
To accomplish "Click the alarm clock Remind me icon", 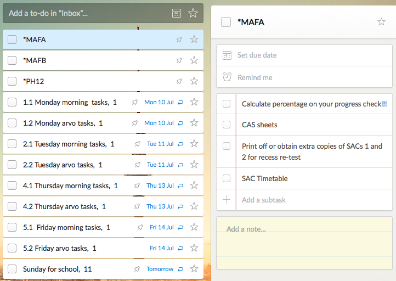I will (227, 77).
